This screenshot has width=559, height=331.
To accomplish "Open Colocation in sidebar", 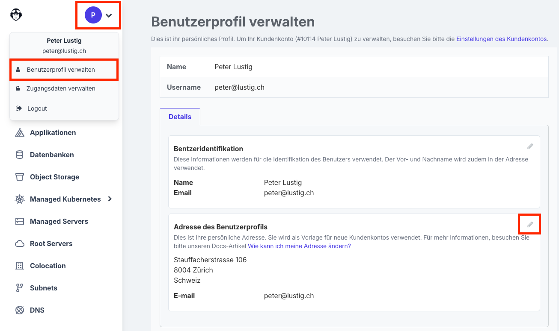I will pyautogui.click(x=48, y=266).
